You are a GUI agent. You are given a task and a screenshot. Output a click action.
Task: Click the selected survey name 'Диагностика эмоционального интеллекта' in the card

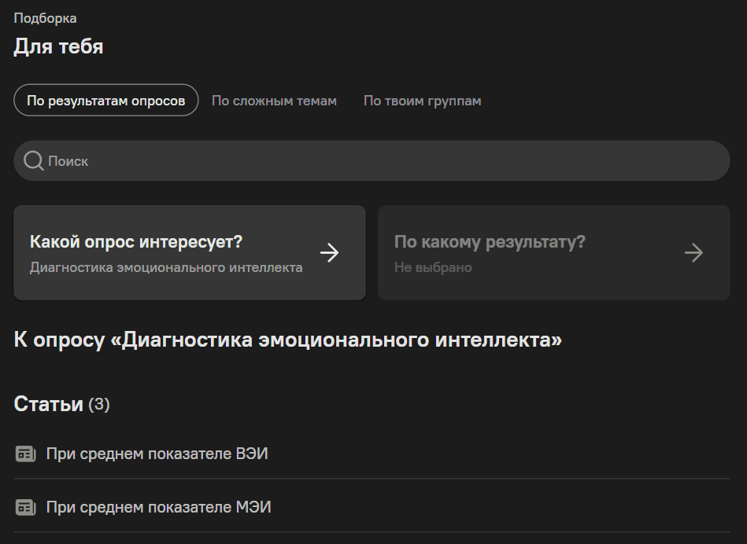166,267
